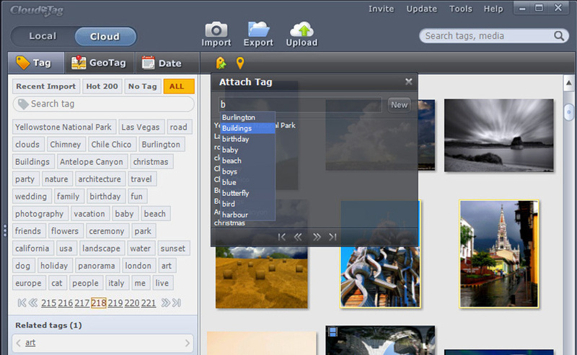This screenshot has width=577, height=355.
Task: Select the ALL filter button
Action: (x=179, y=86)
